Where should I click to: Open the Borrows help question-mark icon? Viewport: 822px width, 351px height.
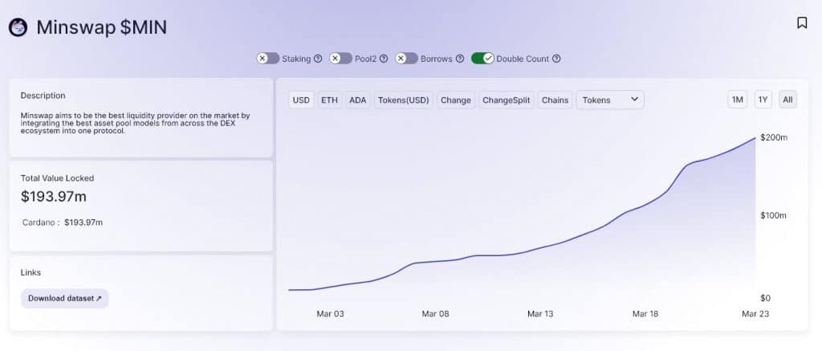[x=460, y=59]
